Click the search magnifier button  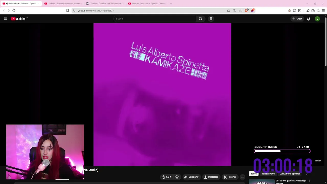coord(201,19)
